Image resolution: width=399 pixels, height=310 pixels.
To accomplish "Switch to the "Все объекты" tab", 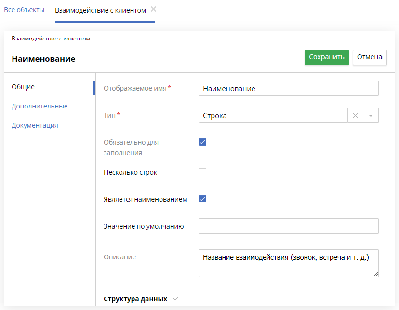I will pyautogui.click(x=24, y=9).
